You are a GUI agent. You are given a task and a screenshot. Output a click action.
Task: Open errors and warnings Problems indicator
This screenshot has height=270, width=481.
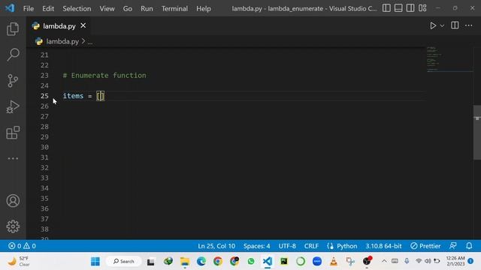22,246
